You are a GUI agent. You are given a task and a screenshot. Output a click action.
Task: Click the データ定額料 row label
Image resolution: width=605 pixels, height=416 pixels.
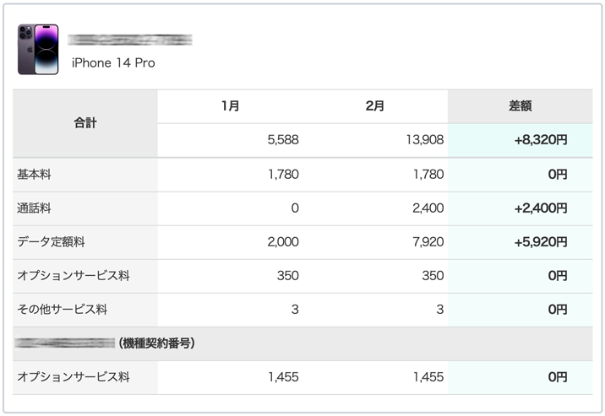[51, 242]
